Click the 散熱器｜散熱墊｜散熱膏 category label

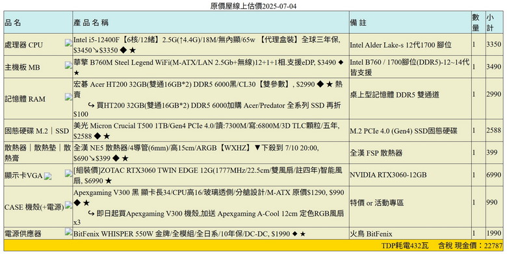click(38, 153)
